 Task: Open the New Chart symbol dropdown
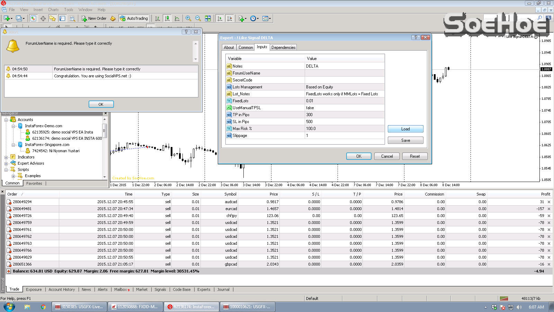tap(12, 18)
